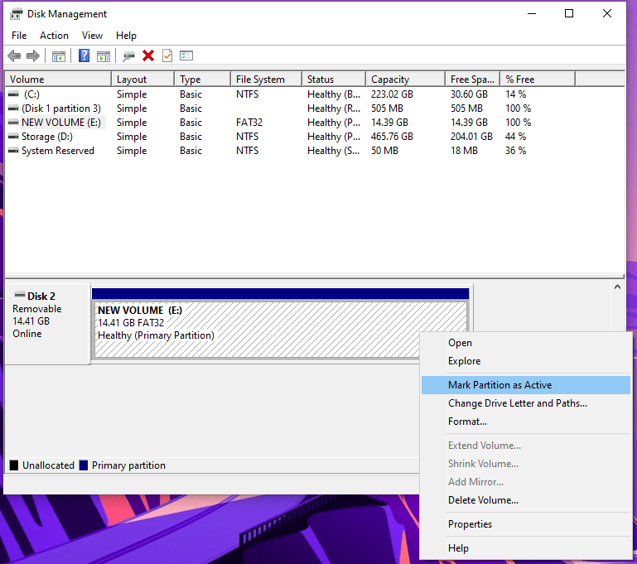637x564 pixels.
Task: Choose Open from the context menu
Action: click(x=526, y=343)
